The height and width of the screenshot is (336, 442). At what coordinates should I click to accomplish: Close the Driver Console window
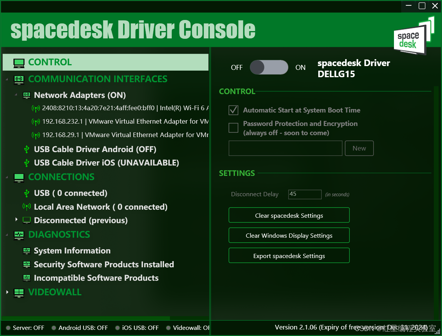[x=435, y=6]
